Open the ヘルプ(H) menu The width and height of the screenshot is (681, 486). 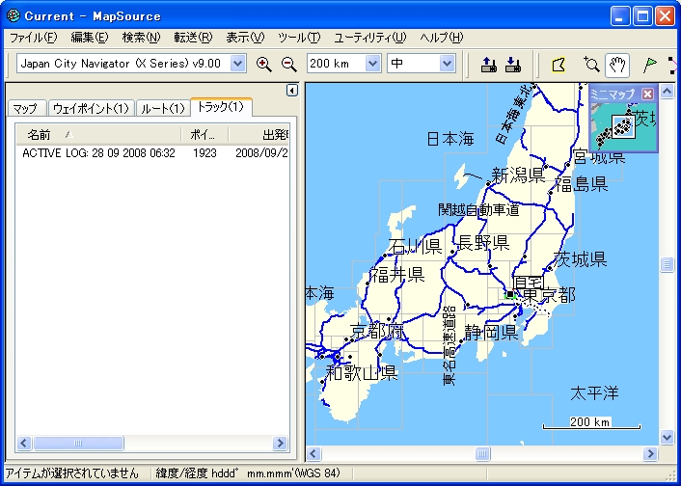coord(441,38)
